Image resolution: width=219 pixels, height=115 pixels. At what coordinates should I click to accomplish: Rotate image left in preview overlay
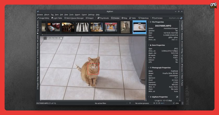coord(48,38)
